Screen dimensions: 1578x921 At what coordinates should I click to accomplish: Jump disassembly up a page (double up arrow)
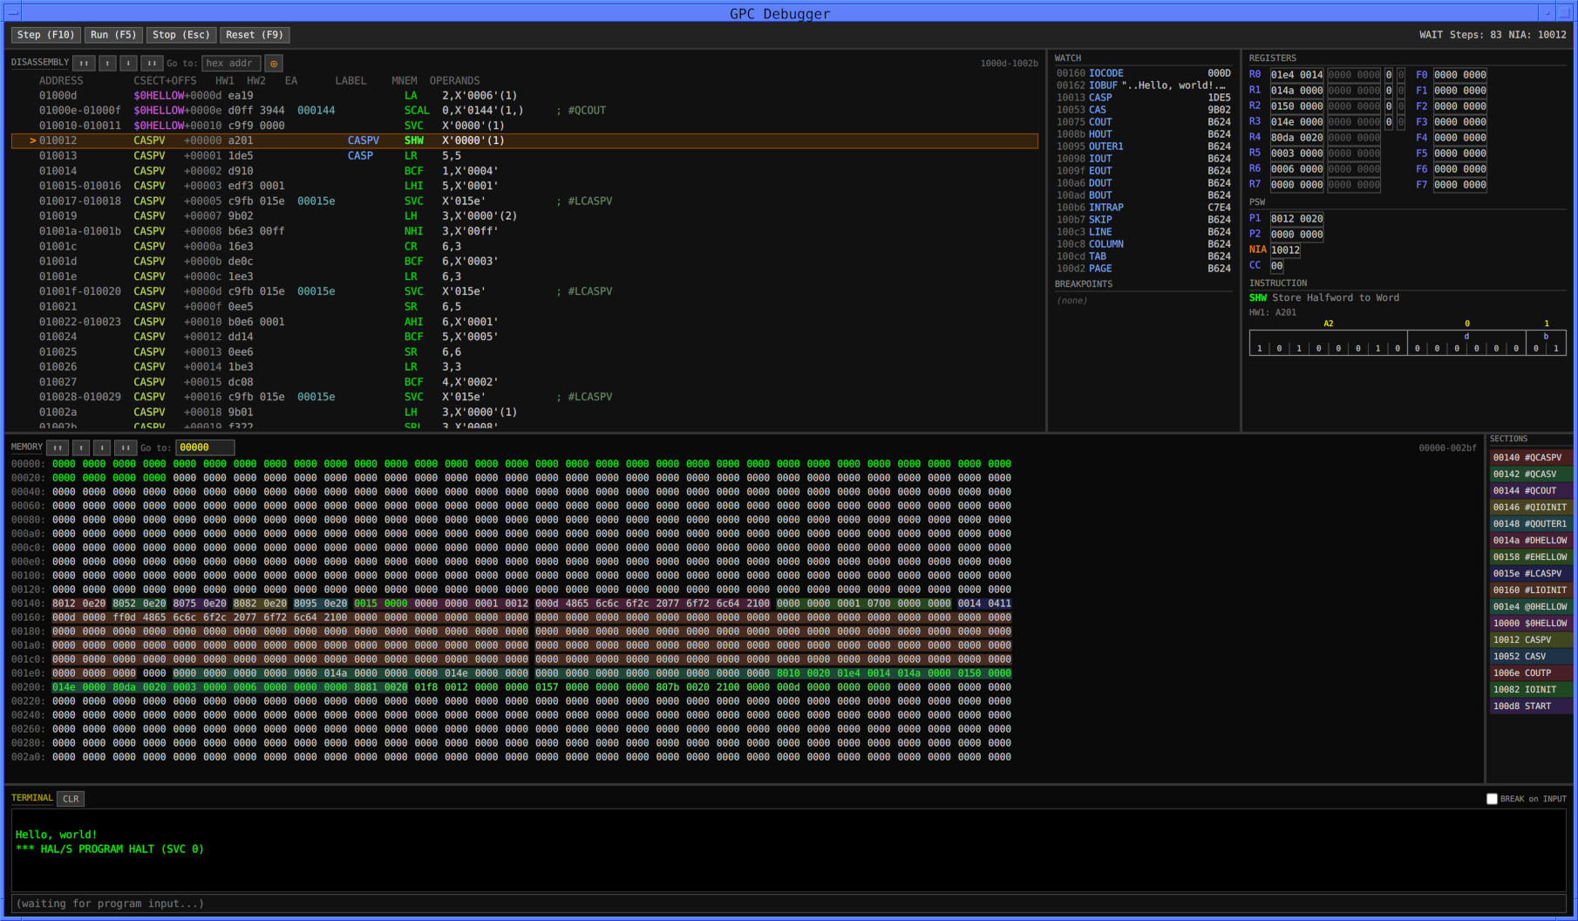tap(84, 63)
